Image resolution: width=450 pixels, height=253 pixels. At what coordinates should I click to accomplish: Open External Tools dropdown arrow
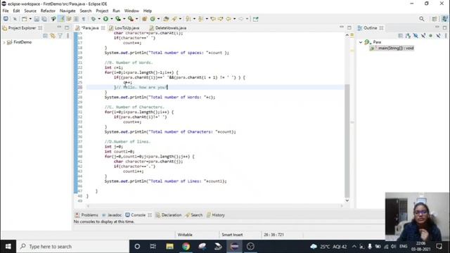point(136,19)
